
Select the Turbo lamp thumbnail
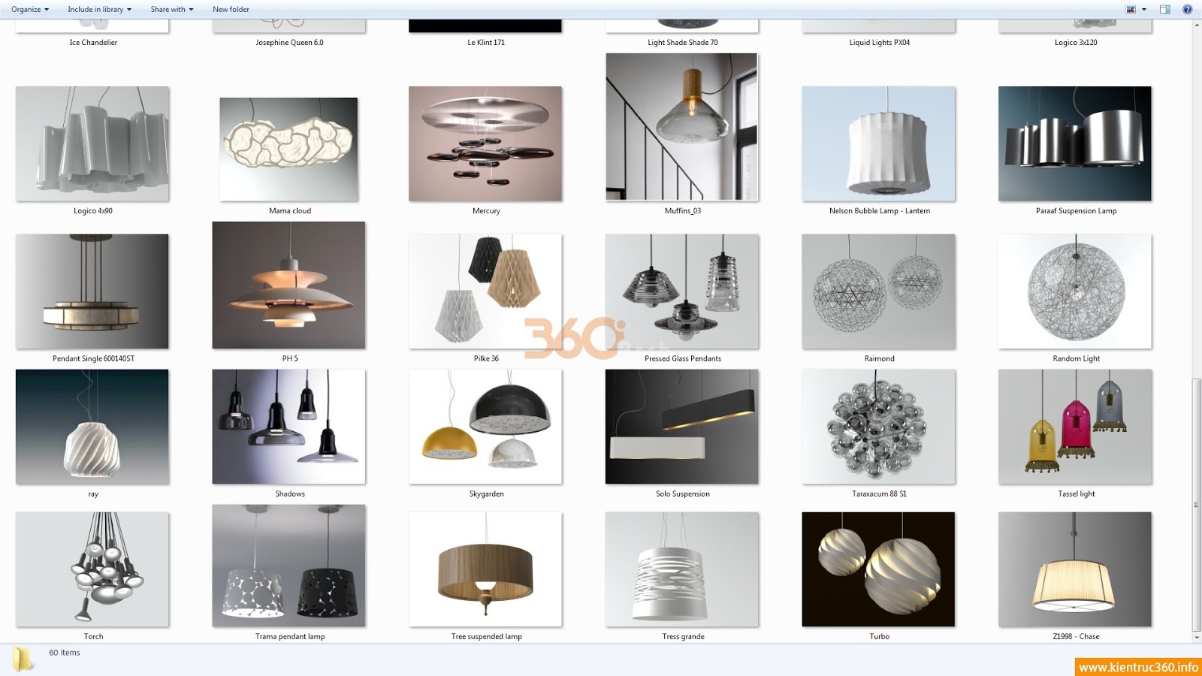point(879,569)
